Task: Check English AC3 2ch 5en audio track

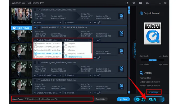Action: pyautogui.click(x=36, y=57)
